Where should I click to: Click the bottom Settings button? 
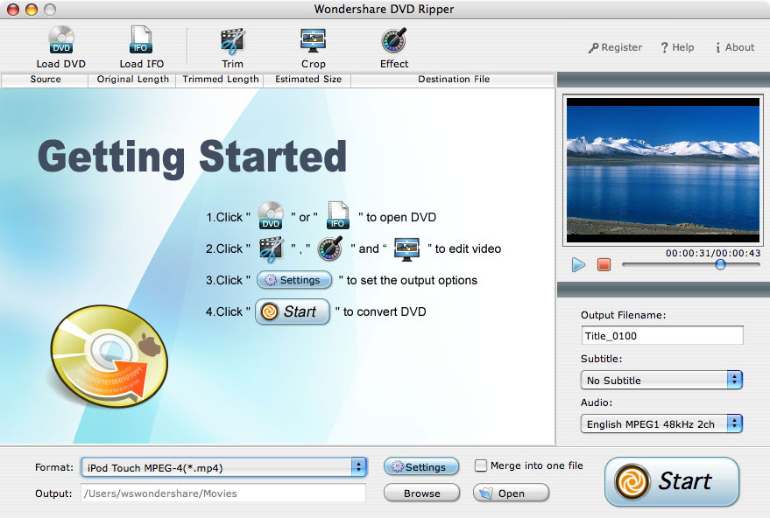point(421,467)
